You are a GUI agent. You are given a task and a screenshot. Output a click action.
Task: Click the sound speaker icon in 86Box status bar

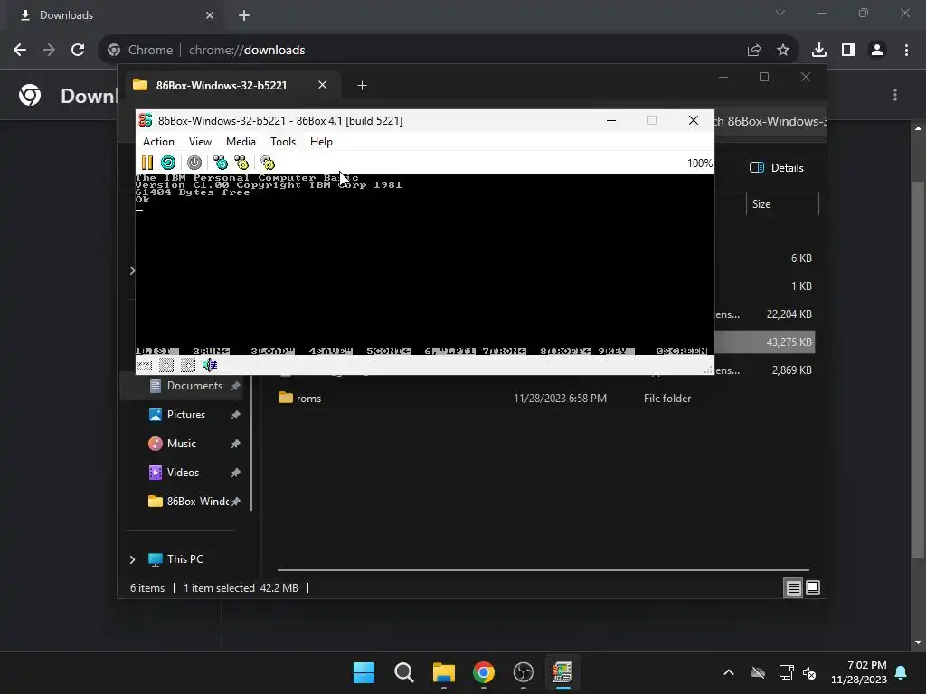[210, 365]
